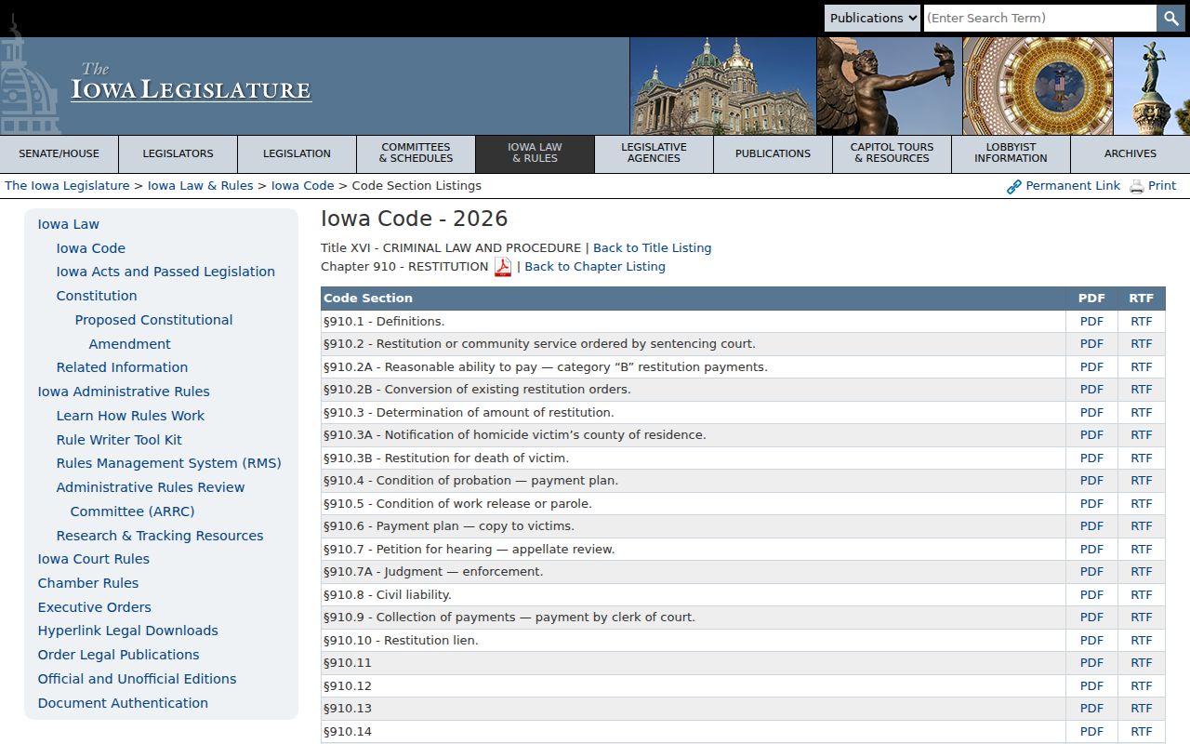This screenshot has width=1190, height=744.
Task: Open RTF for §910.3 Determination of amount
Action: [1141, 413]
